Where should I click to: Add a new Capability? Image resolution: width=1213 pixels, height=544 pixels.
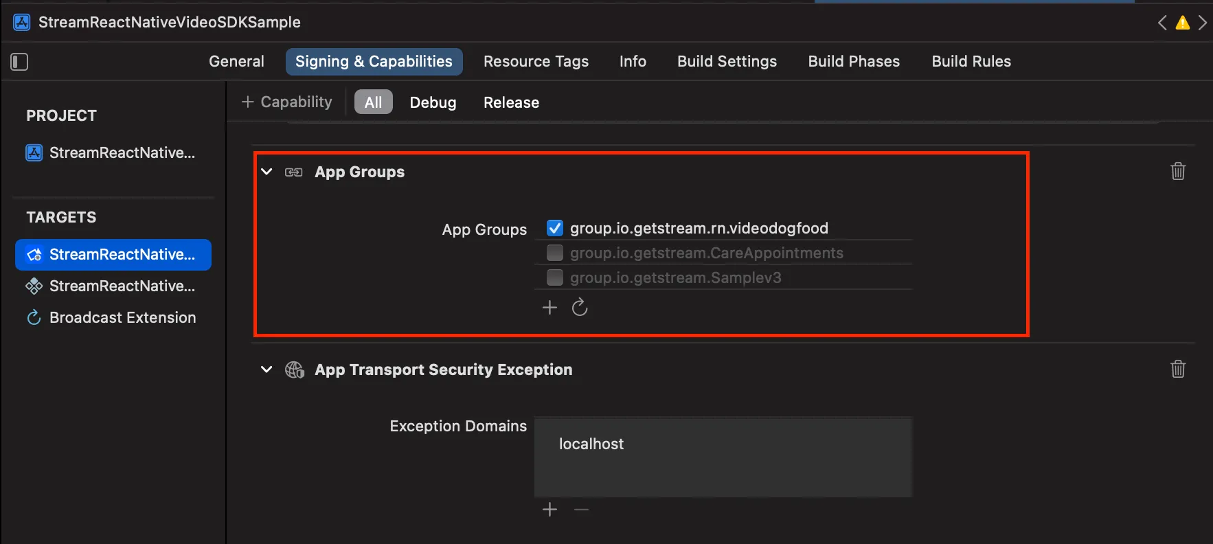(x=287, y=102)
